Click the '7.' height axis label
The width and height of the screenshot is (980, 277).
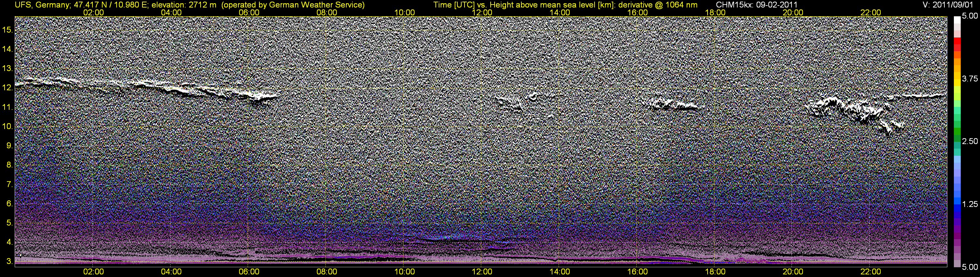tap(10, 184)
